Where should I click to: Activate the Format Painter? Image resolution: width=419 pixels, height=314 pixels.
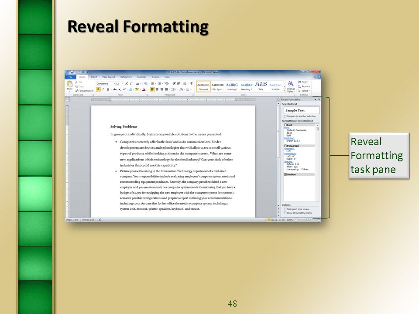[84, 91]
